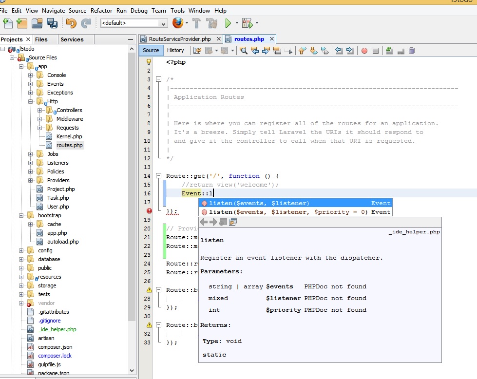Click Stop Macro Recording icon
This screenshot has height=379, width=477.
(376, 51)
